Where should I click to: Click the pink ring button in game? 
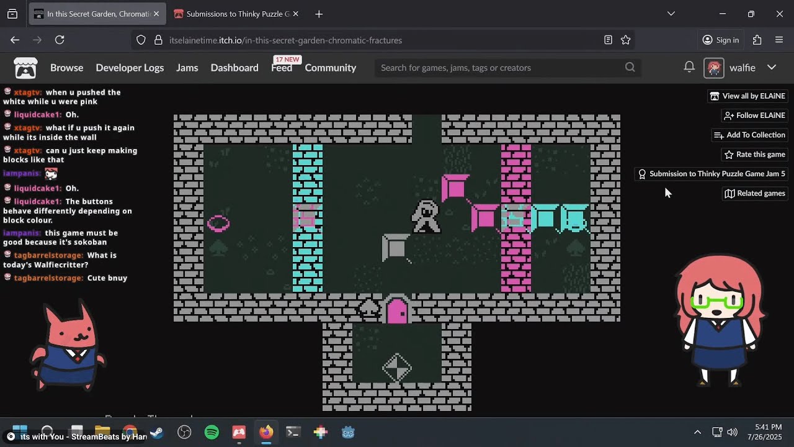pos(218,223)
